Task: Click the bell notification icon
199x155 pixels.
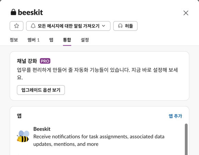Action: click(33, 26)
